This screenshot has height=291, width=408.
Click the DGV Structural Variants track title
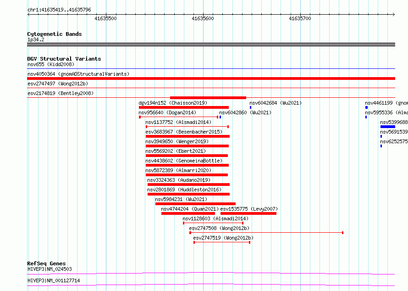point(64,59)
